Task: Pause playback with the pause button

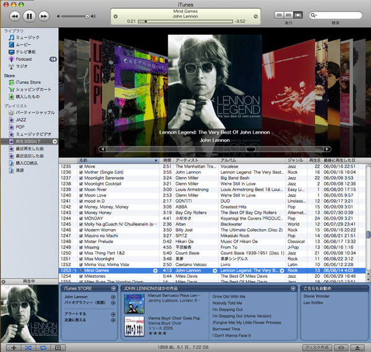Action: coord(29,16)
